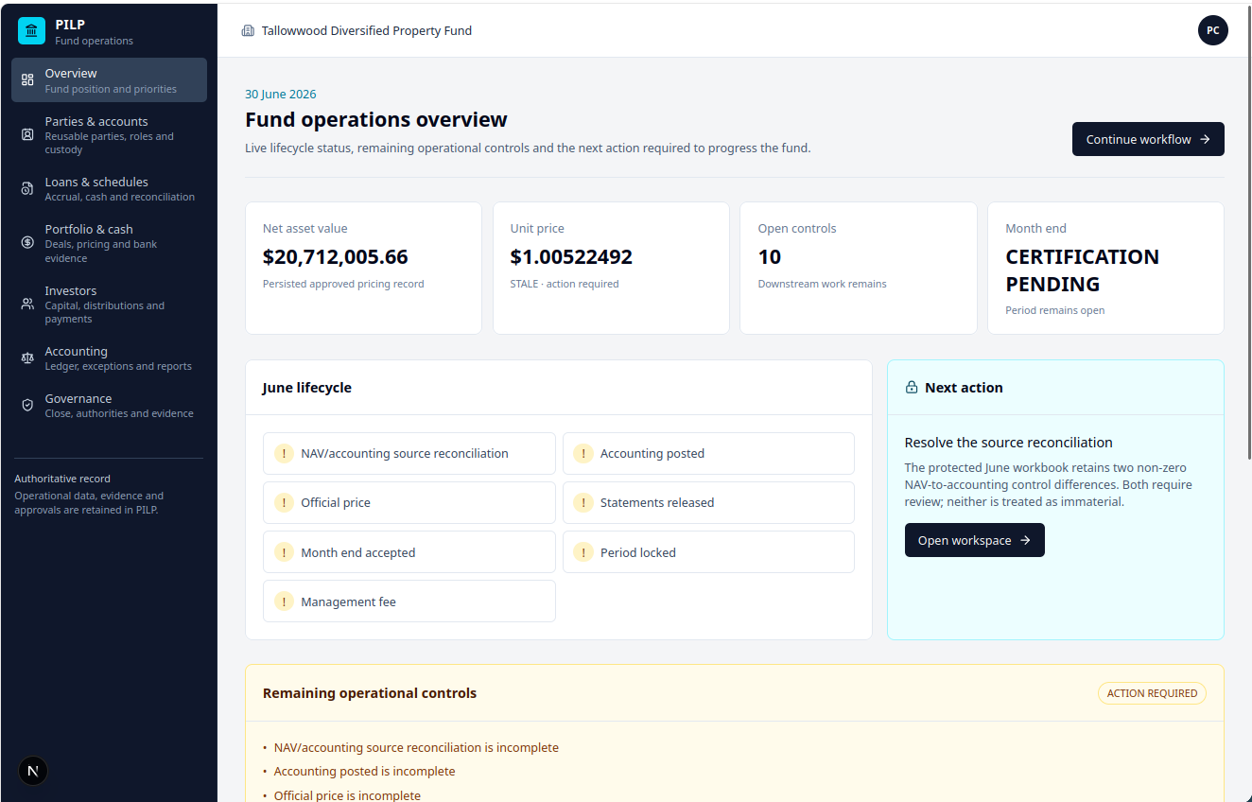The image size is (1252, 802).
Task: Click 'NAV/accounting source reconciliation is incomplete' bullet
Action: tap(416, 748)
